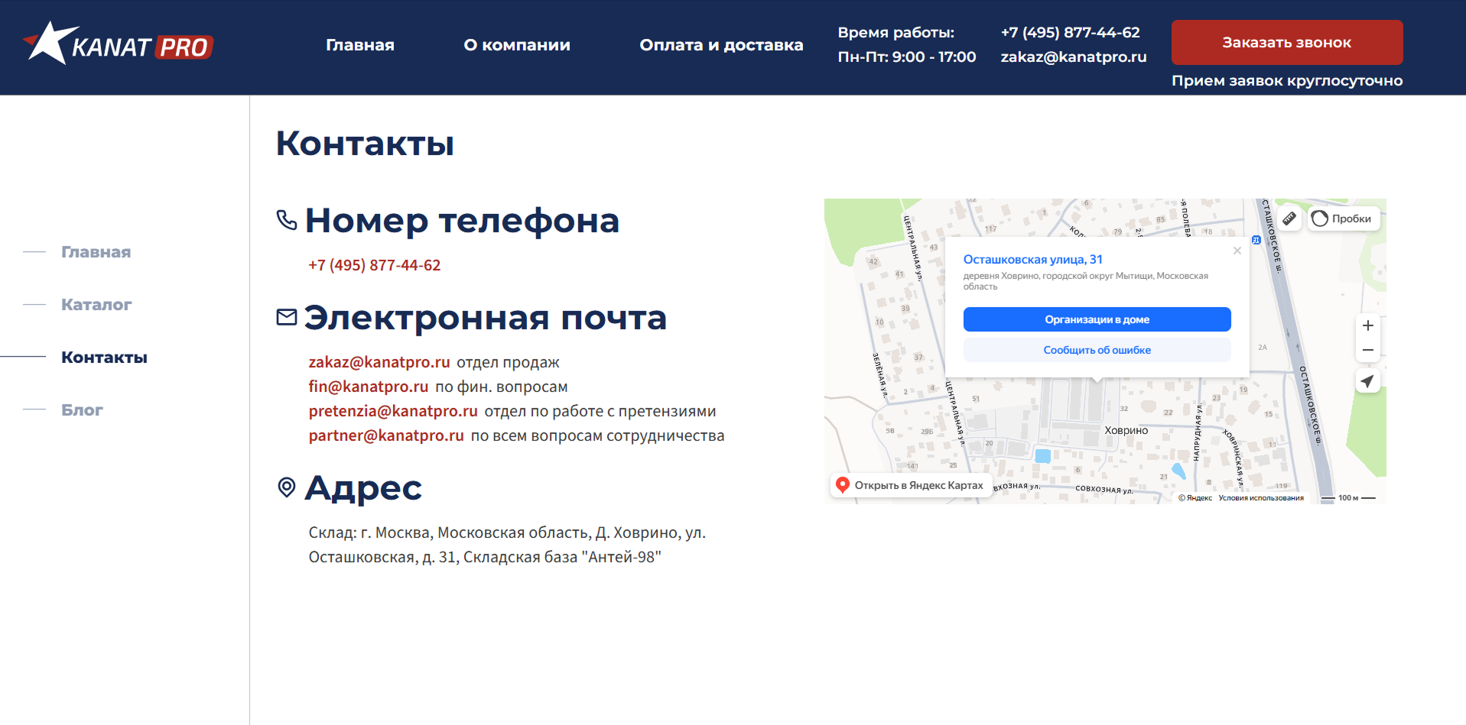The image size is (1466, 725).
Task: Open the «Блог» sidebar section
Action: (x=82, y=409)
